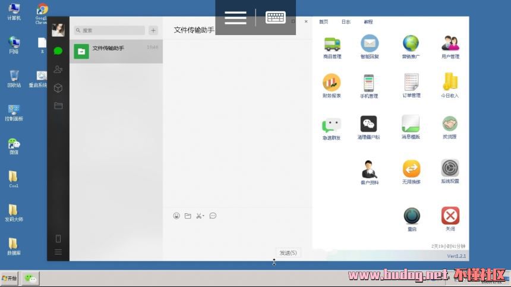The image size is (511, 287).
Task: Click the send file folder icon
Action: click(x=188, y=216)
